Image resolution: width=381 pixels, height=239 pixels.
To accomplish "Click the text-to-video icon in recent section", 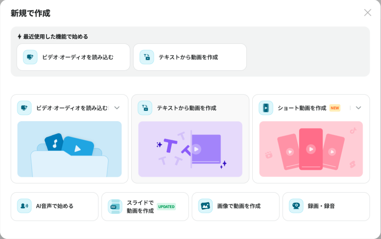I will pyautogui.click(x=146, y=57).
